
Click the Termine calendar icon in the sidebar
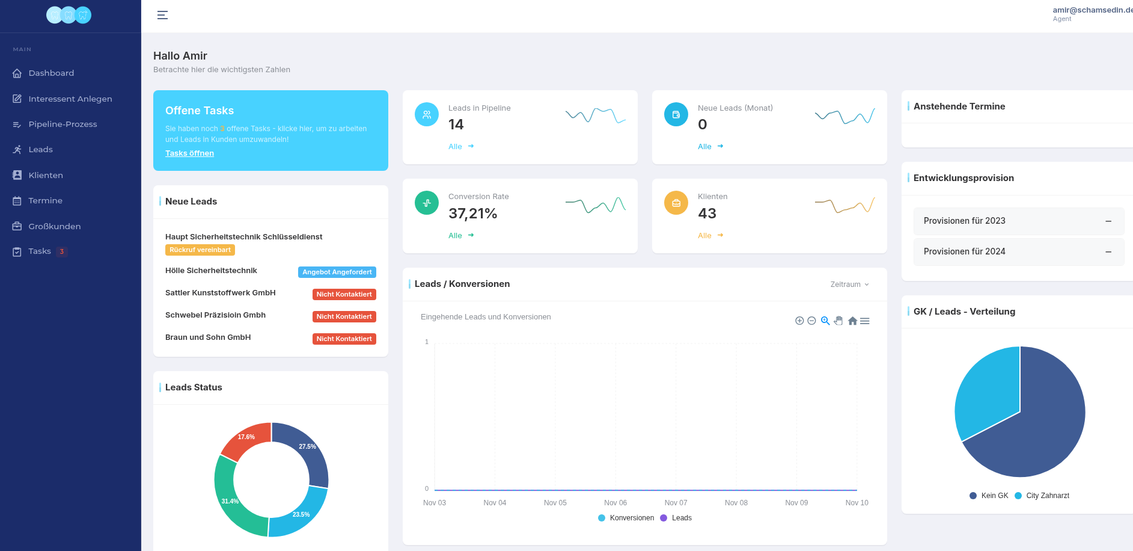[17, 200]
